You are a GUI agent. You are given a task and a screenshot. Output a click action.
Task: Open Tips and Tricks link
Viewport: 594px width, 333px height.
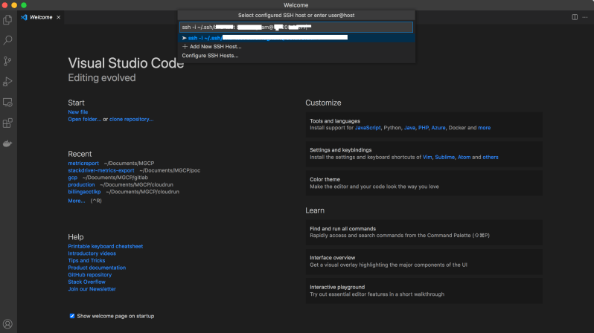[x=87, y=261]
